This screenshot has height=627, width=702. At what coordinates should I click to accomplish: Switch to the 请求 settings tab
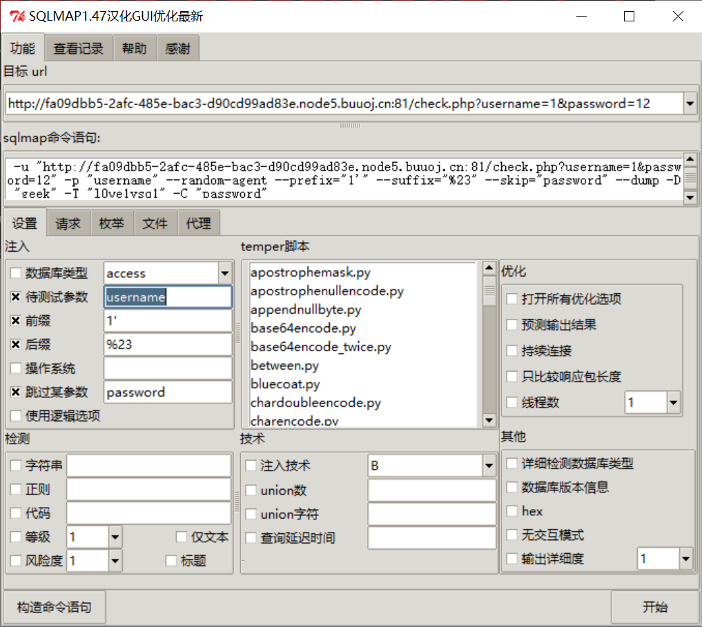click(x=68, y=223)
